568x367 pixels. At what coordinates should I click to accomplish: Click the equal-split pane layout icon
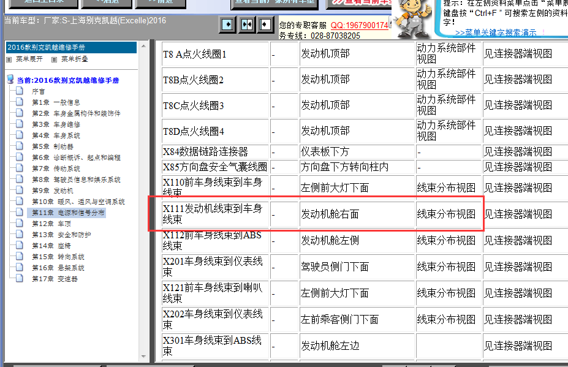[247, 25]
